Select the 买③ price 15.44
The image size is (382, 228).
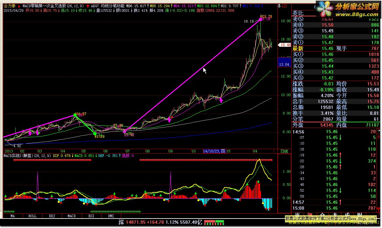tap(327, 66)
